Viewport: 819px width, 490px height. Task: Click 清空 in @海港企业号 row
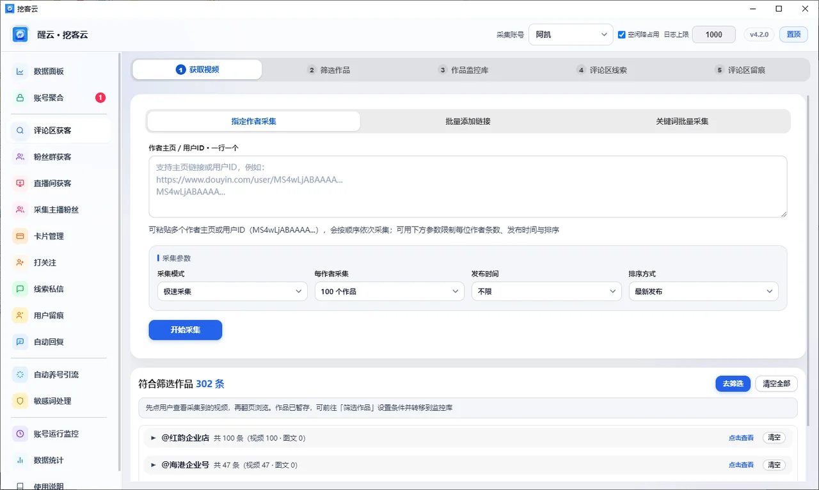coord(774,465)
